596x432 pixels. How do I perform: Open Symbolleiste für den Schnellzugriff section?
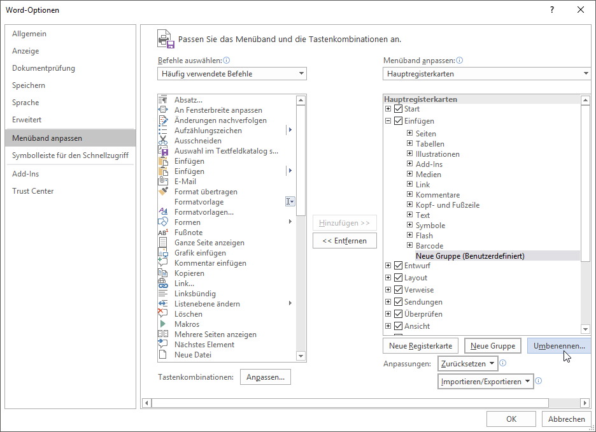coord(70,155)
